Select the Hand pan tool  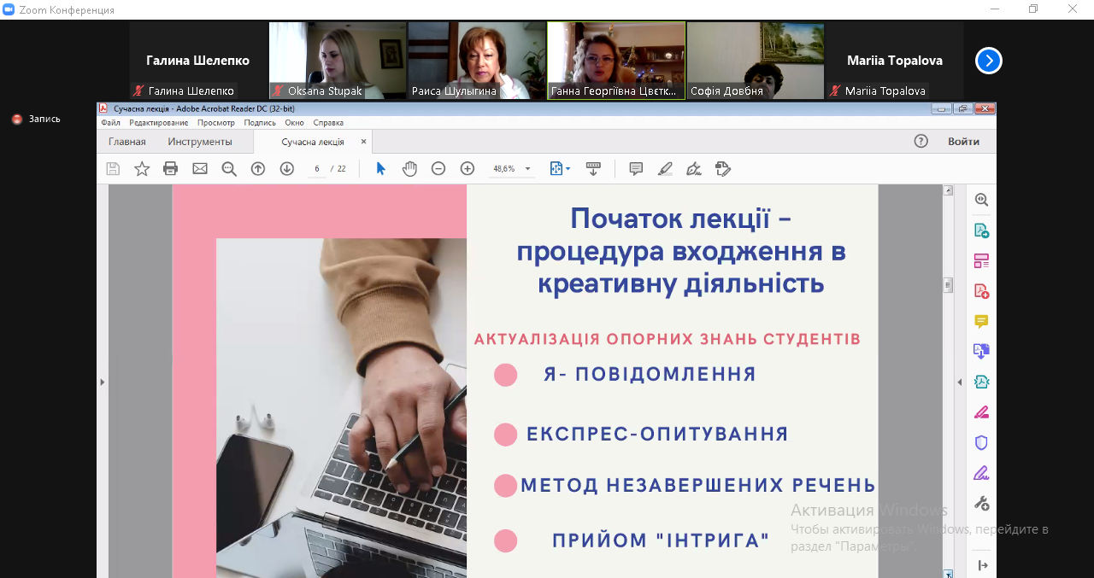coord(409,169)
